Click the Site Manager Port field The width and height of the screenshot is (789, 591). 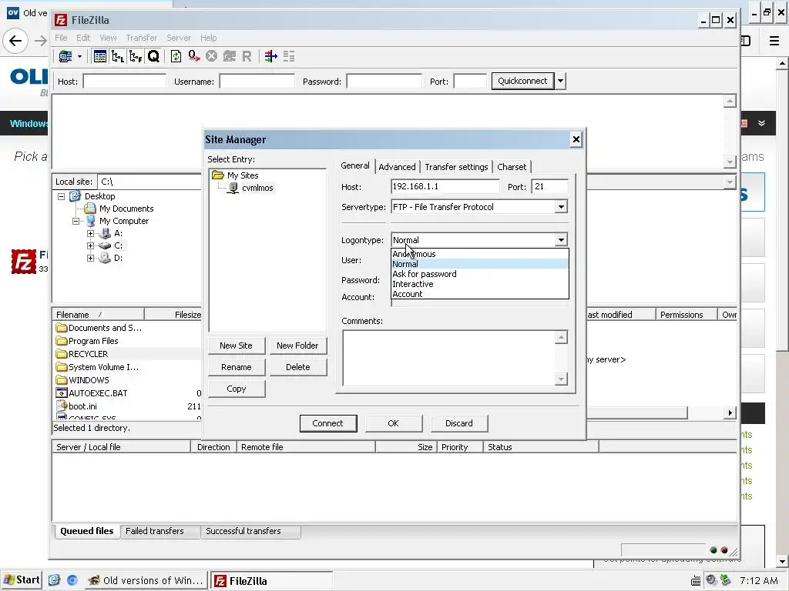(x=549, y=186)
